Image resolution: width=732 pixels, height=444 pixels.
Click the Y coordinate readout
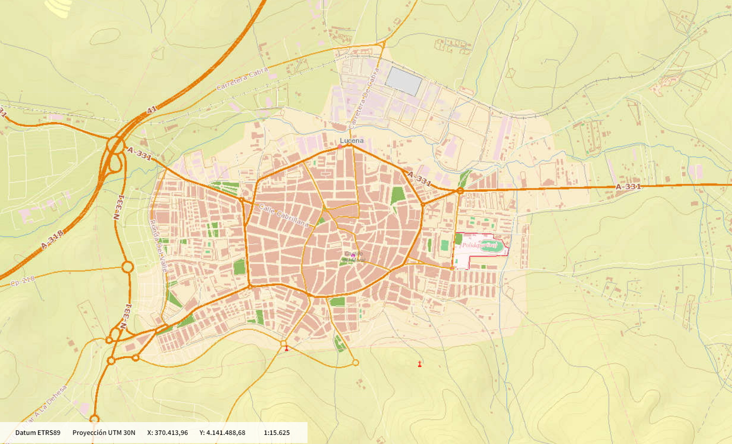[x=223, y=433]
